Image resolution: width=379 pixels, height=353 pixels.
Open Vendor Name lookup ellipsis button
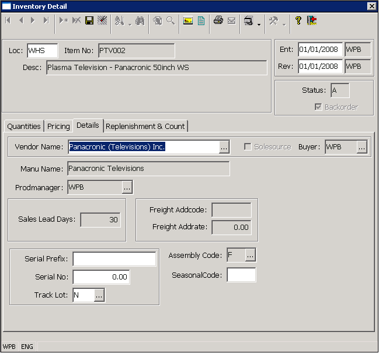click(x=224, y=147)
